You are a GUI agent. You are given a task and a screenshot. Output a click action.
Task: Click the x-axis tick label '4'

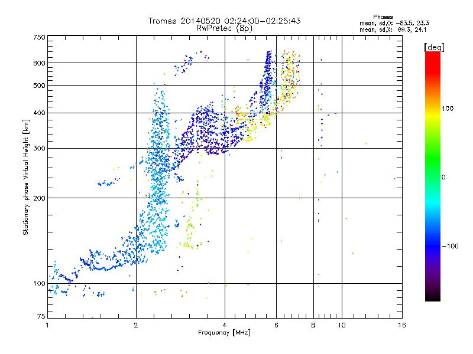[225, 325]
